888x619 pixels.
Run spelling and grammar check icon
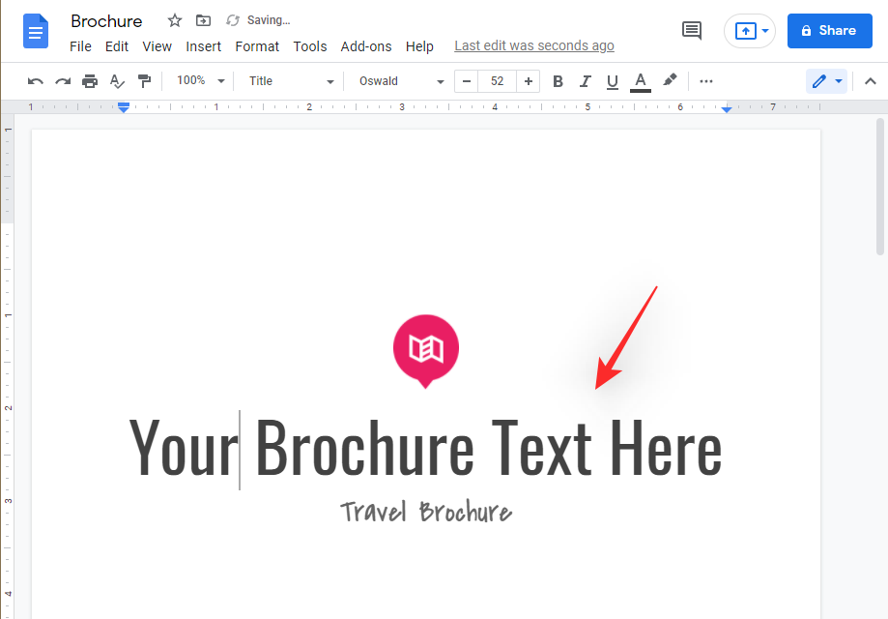[117, 81]
